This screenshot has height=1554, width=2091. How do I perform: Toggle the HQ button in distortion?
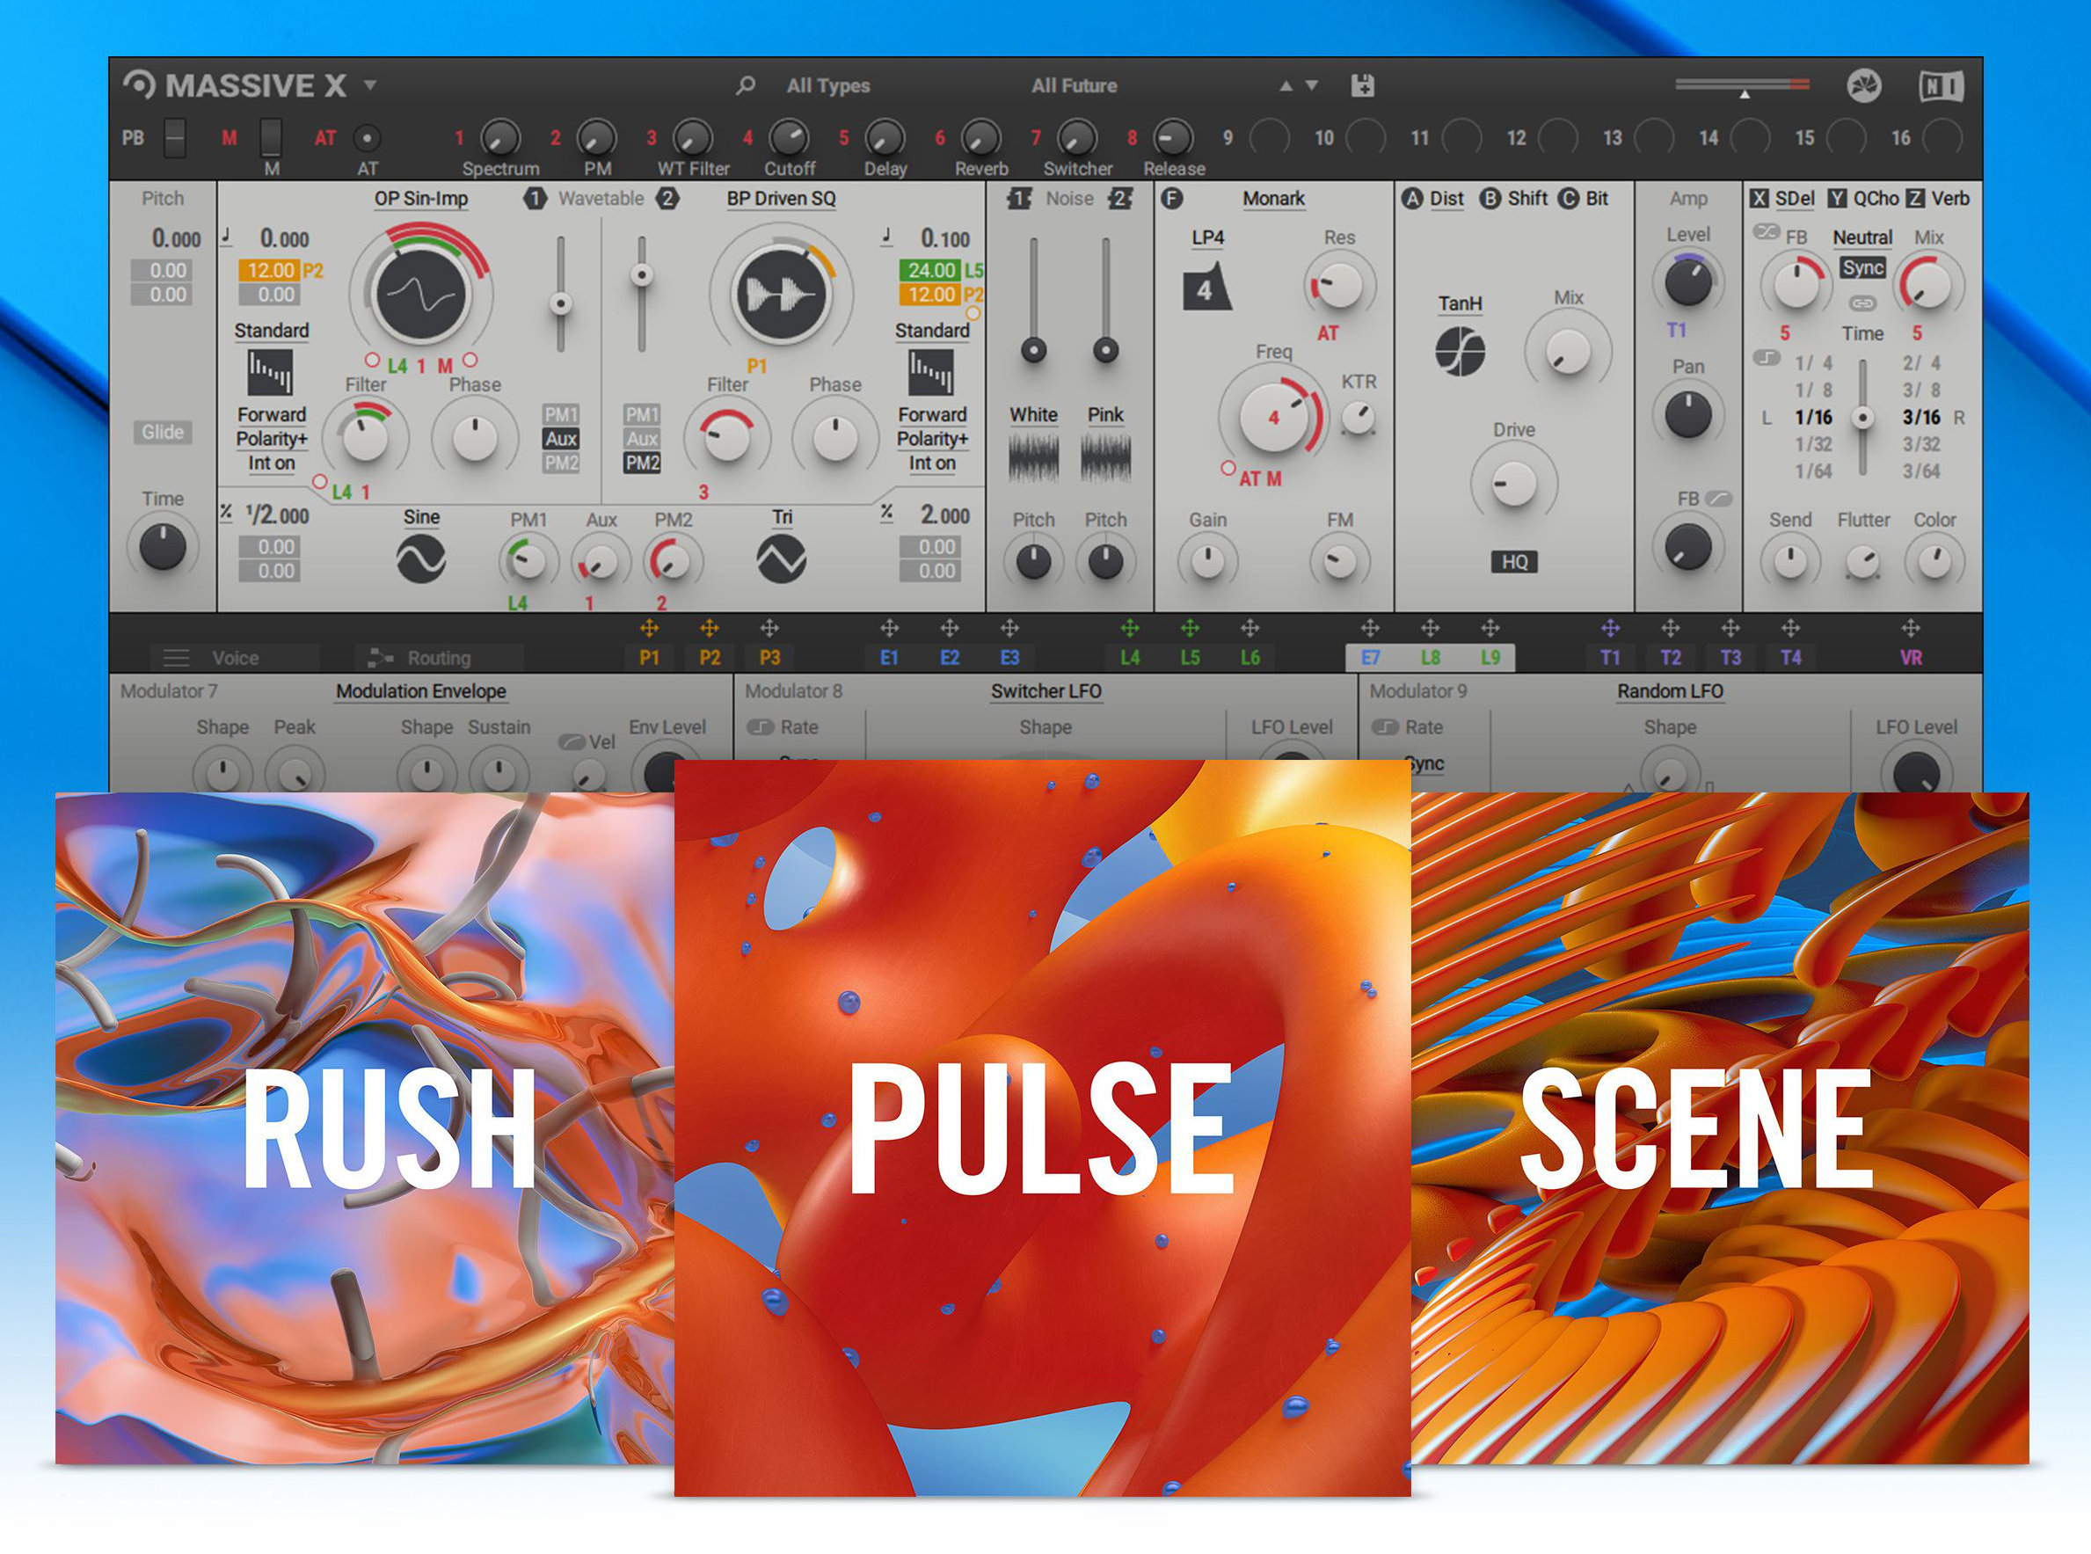click(x=1513, y=562)
